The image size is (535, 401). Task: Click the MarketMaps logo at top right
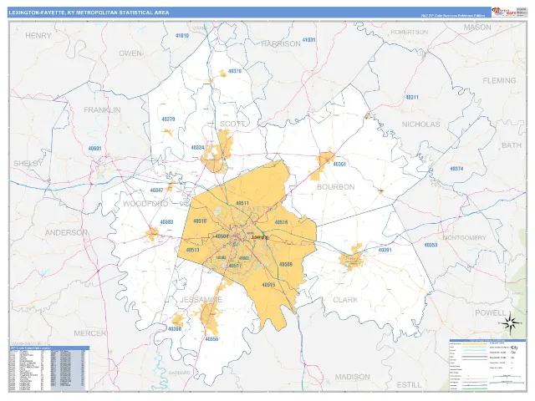click(x=503, y=12)
